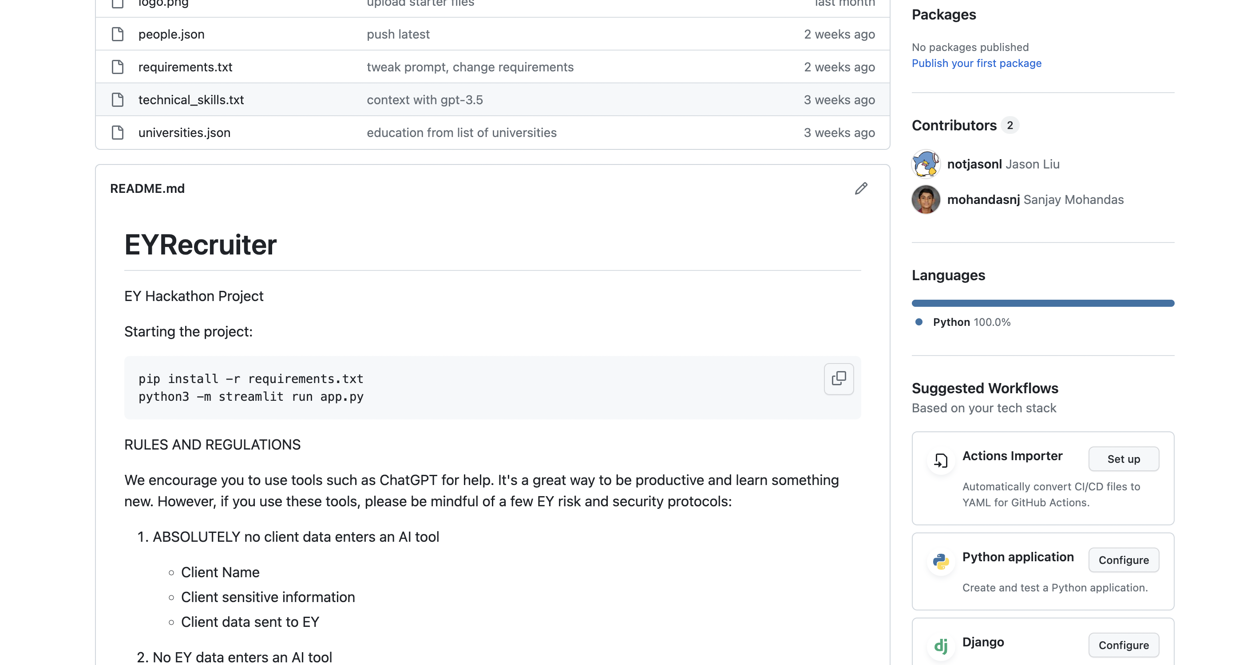Open the 'tweak prompt, change requirements' commit
This screenshot has height=665, width=1259.
pyautogui.click(x=470, y=67)
